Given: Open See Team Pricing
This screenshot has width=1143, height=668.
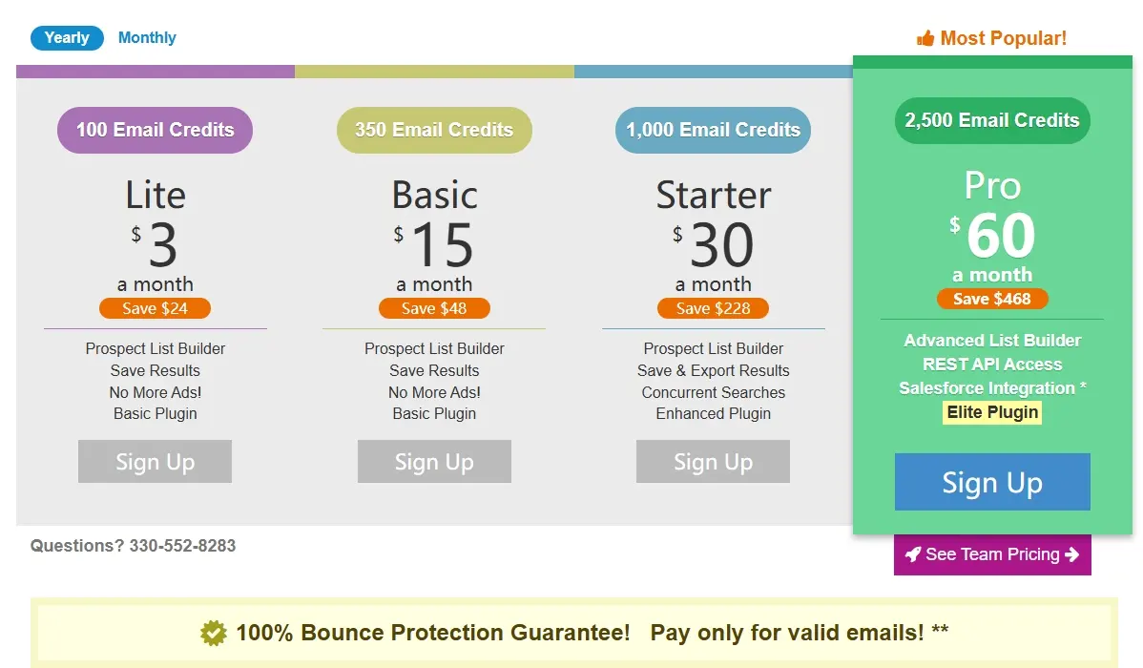Looking at the screenshot, I should tap(992, 554).
